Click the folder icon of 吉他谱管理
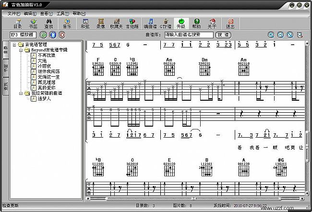 point(21,44)
